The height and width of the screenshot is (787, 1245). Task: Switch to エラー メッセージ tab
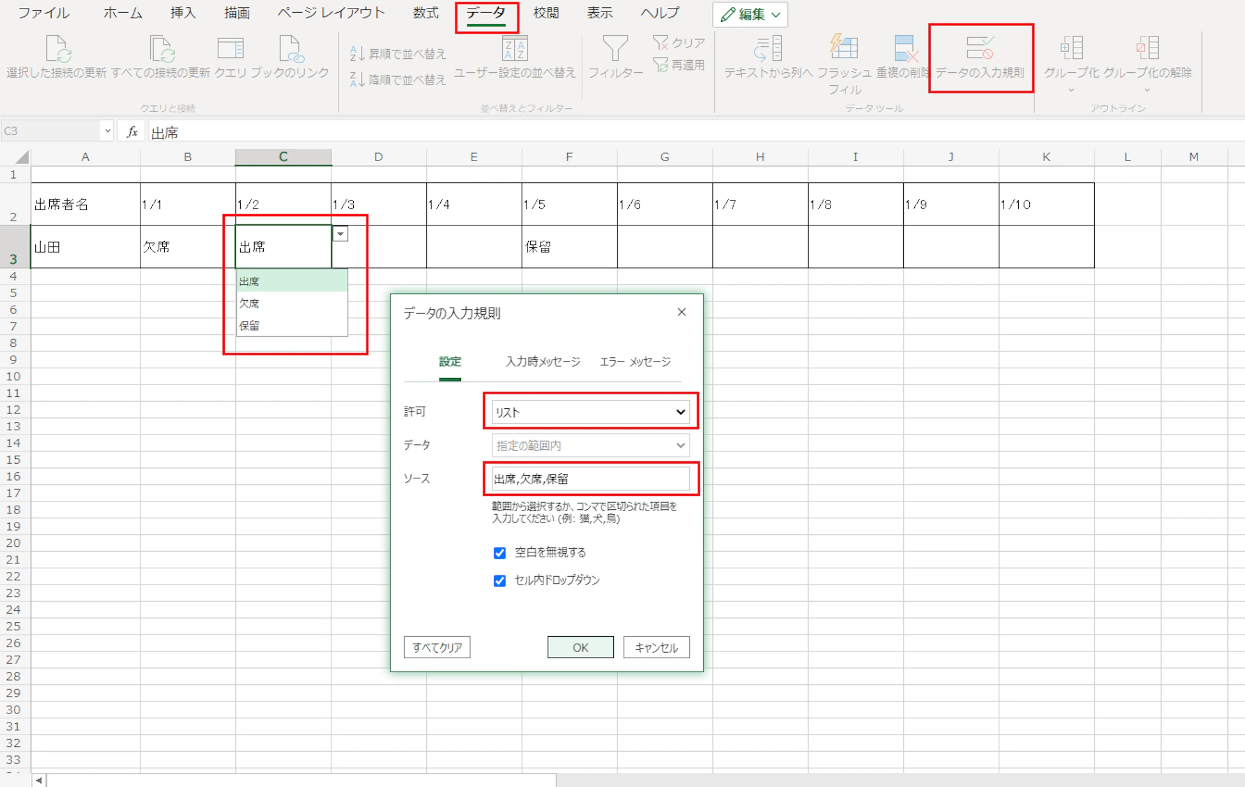pos(635,362)
